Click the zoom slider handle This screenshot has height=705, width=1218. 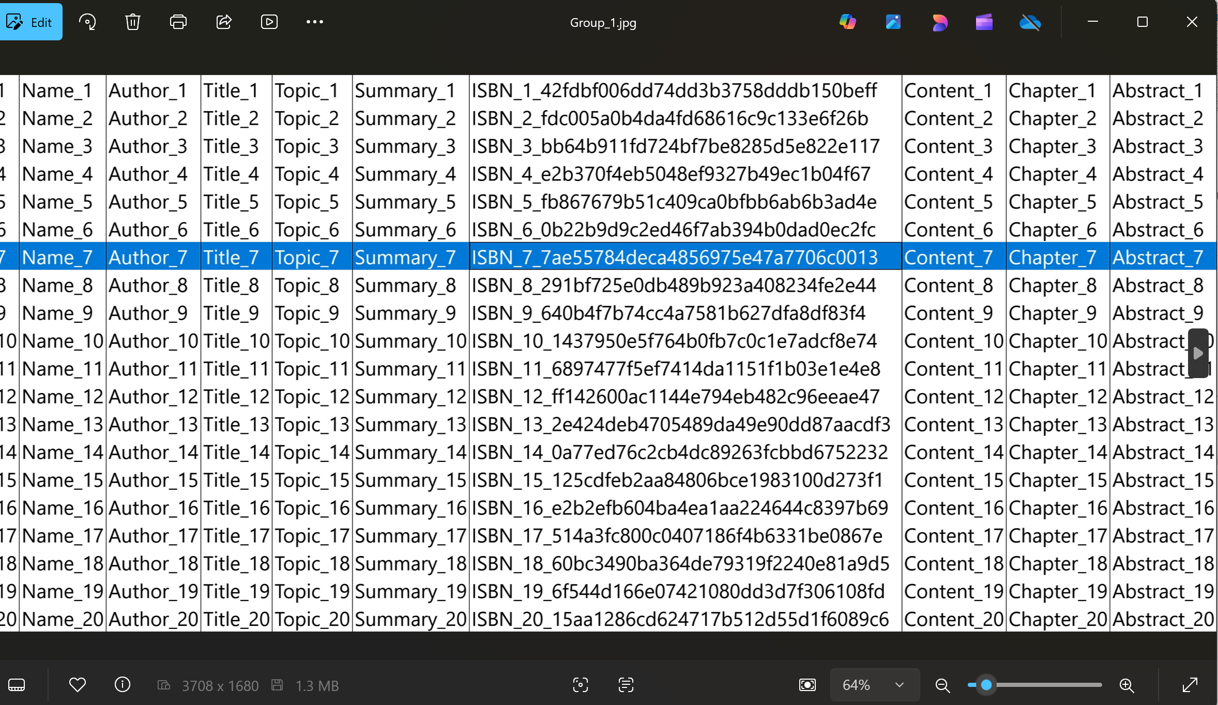point(986,685)
